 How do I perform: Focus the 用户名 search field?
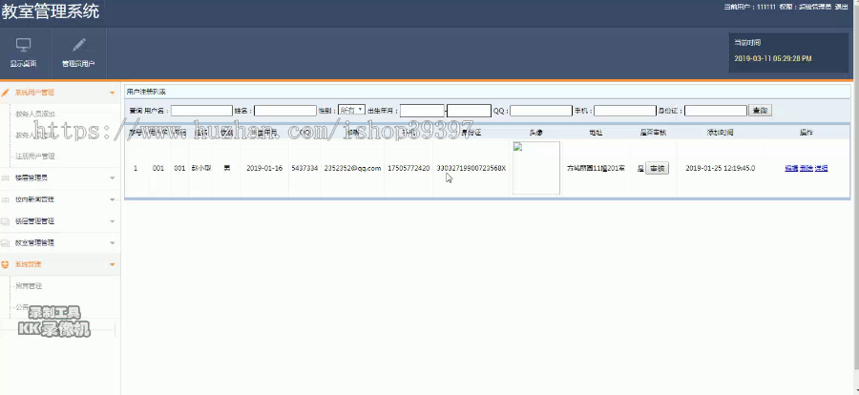[201, 111]
